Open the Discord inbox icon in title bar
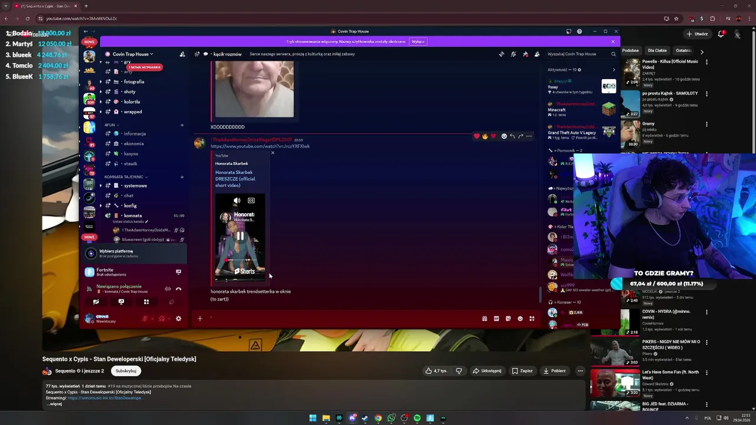The height and width of the screenshot is (425, 756). 569,31
